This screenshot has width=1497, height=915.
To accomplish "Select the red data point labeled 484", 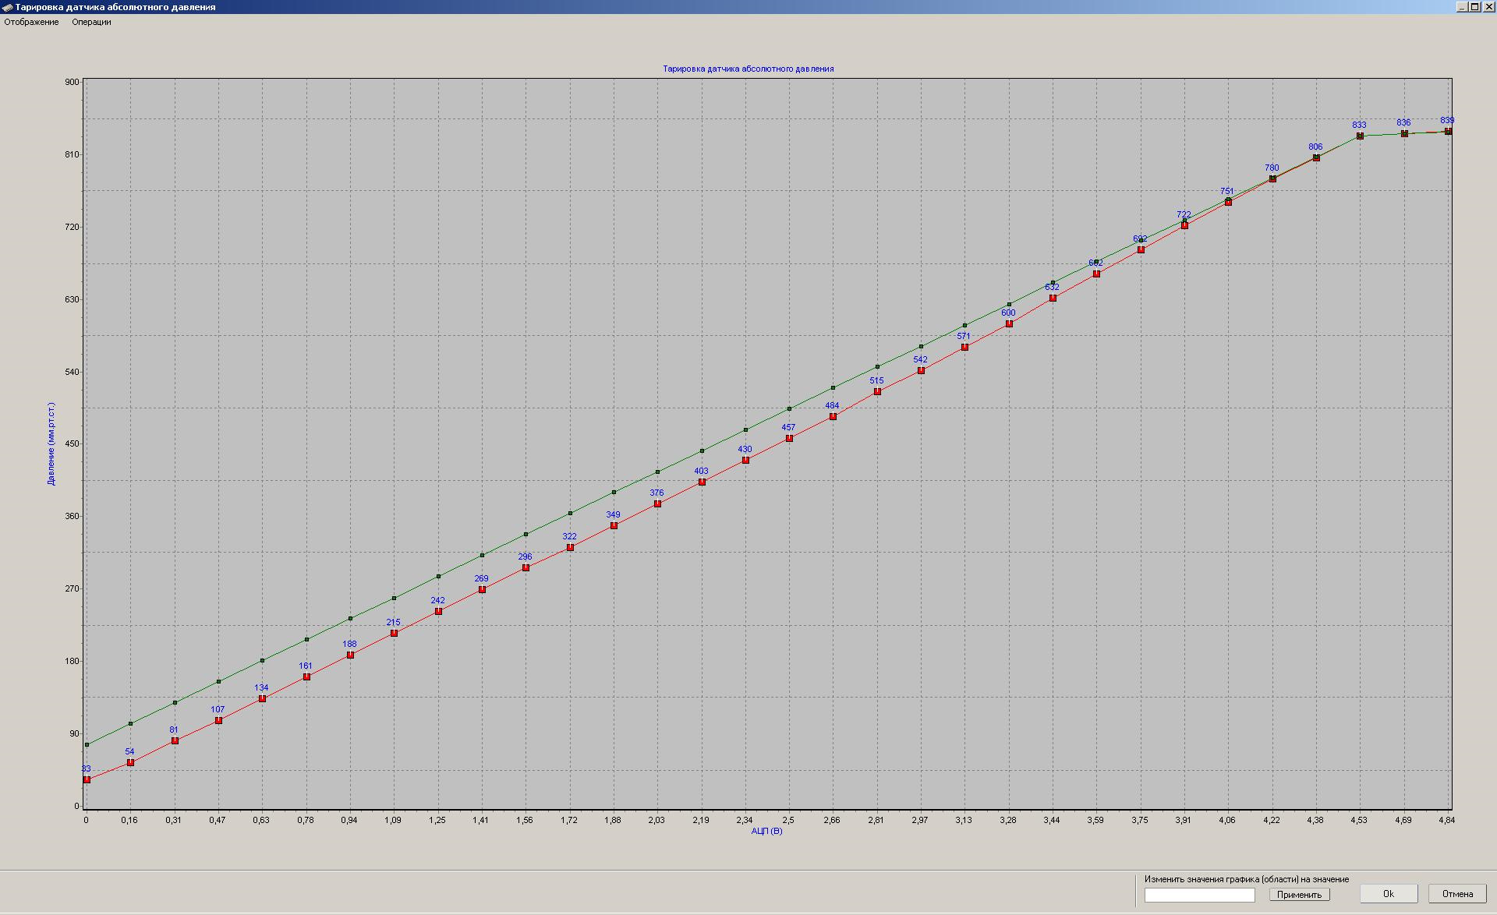I will (833, 416).
